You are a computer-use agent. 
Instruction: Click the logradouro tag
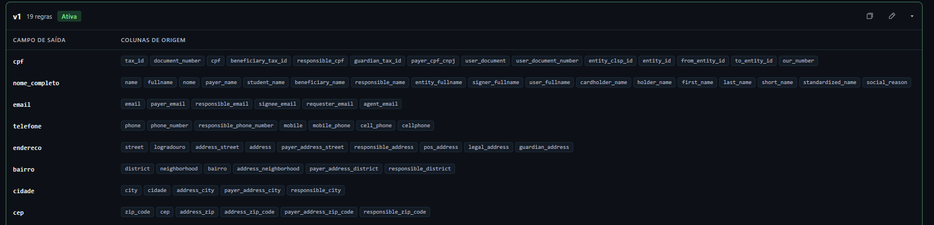[x=169, y=147]
